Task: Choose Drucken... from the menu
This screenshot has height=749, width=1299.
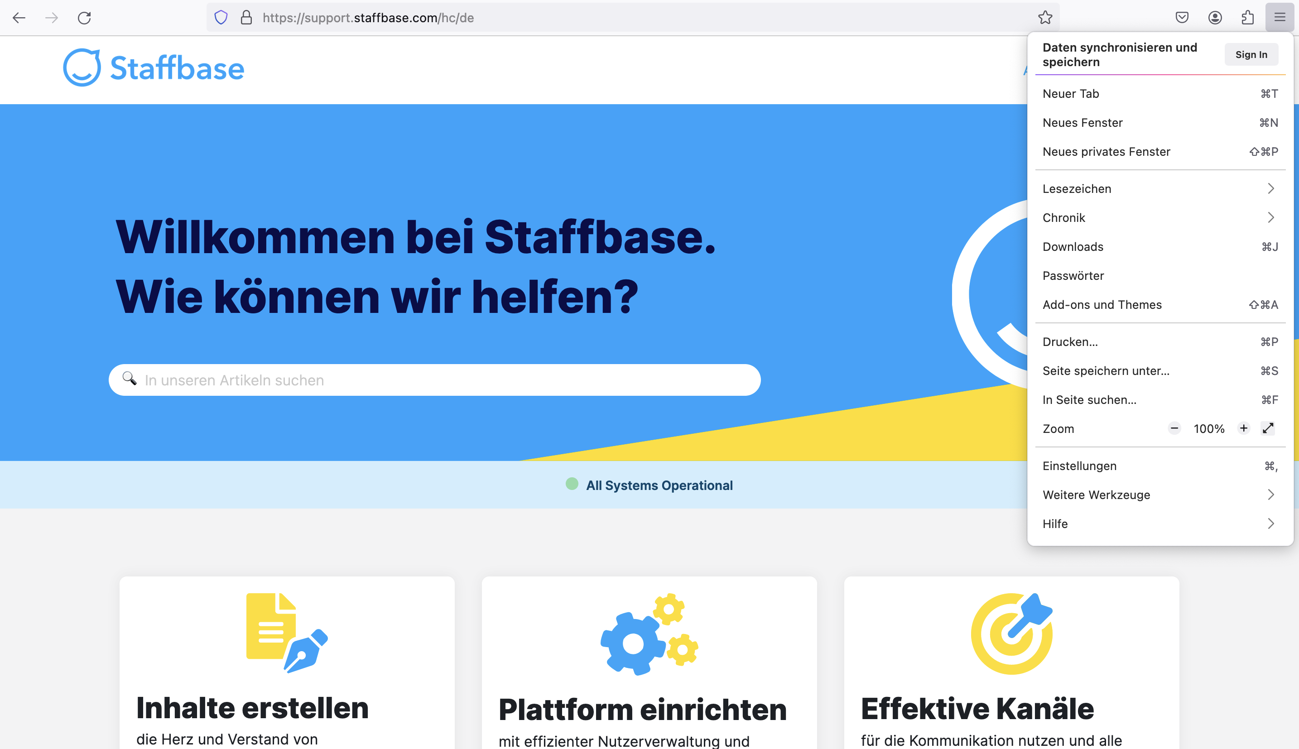Action: coord(1160,342)
